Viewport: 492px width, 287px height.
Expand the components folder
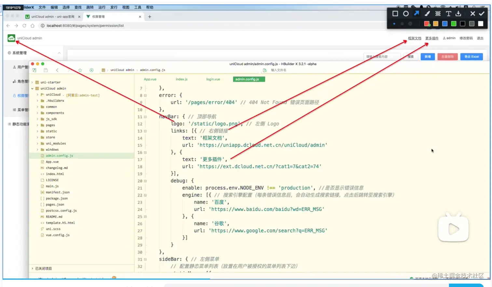[x=37, y=113]
